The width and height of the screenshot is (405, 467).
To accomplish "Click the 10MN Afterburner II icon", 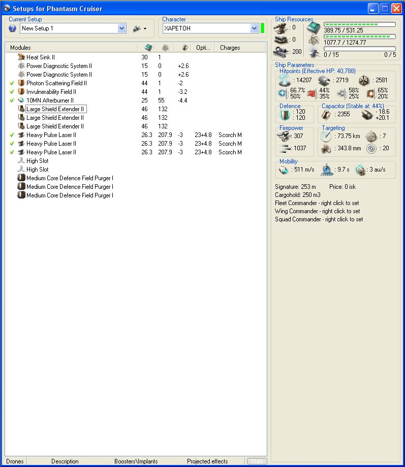I will point(21,100).
